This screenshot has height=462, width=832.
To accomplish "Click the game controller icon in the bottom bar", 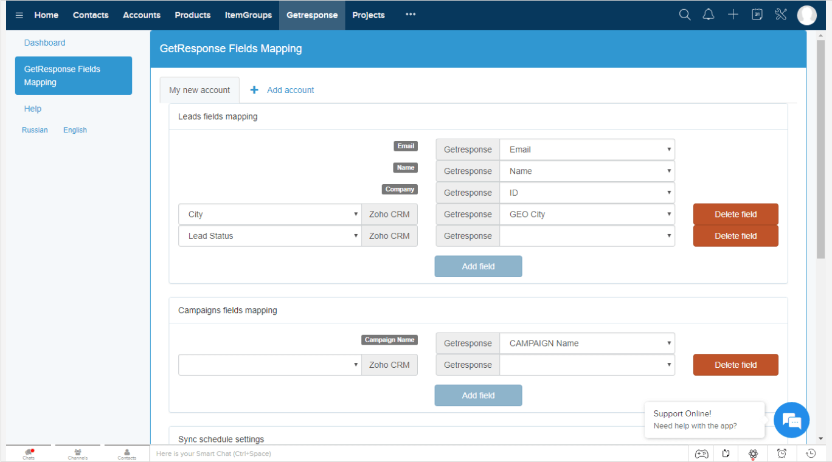I will tap(701, 453).
